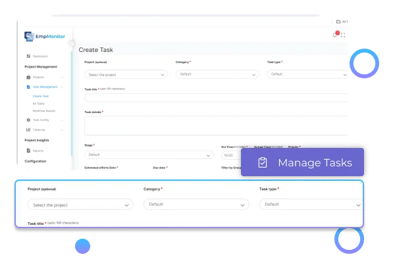Select All Tasks in the sidebar
This screenshot has height=263, width=395.
click(39, 103)
